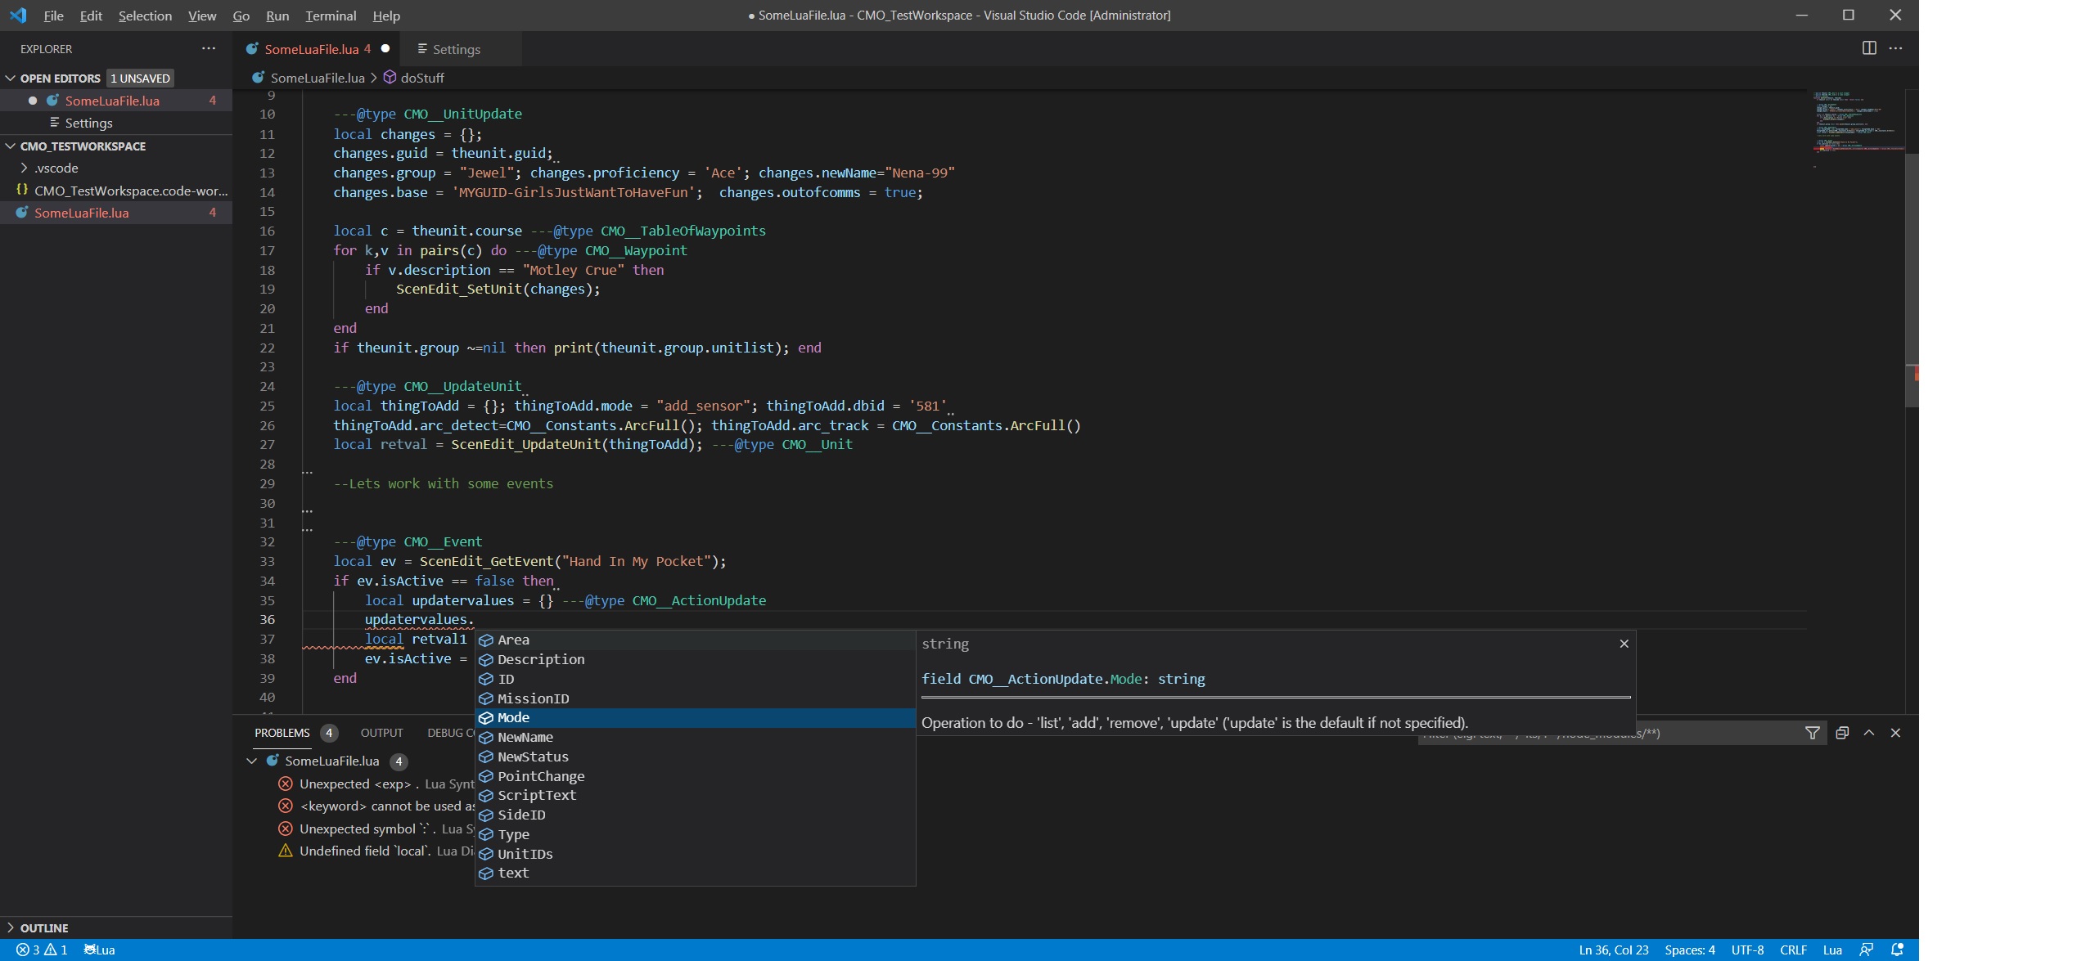Image resolution: width=2095 pixels, height=961 pixels.
Task: Select SomeLuaFile.lua in workspace tree
Action: point(116,213)
